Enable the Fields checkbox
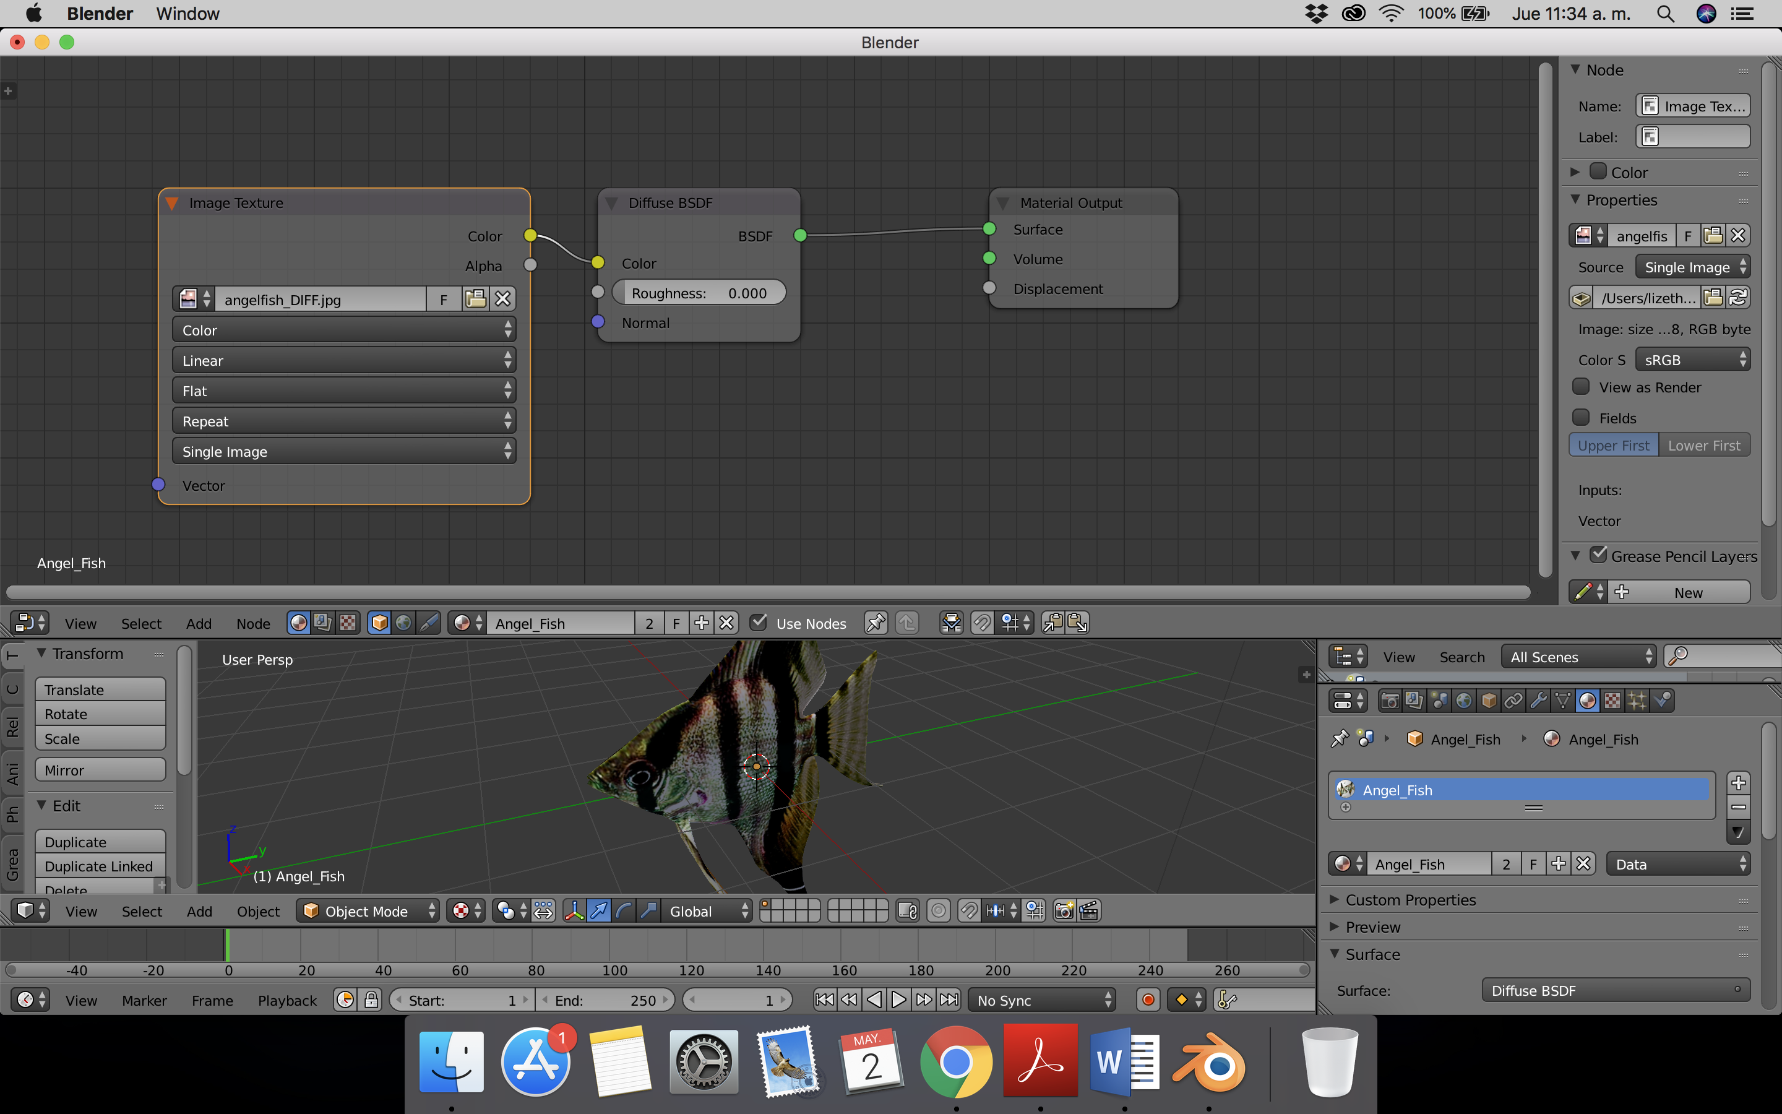This screenshot has height=1114, width=1782. 1581,418
